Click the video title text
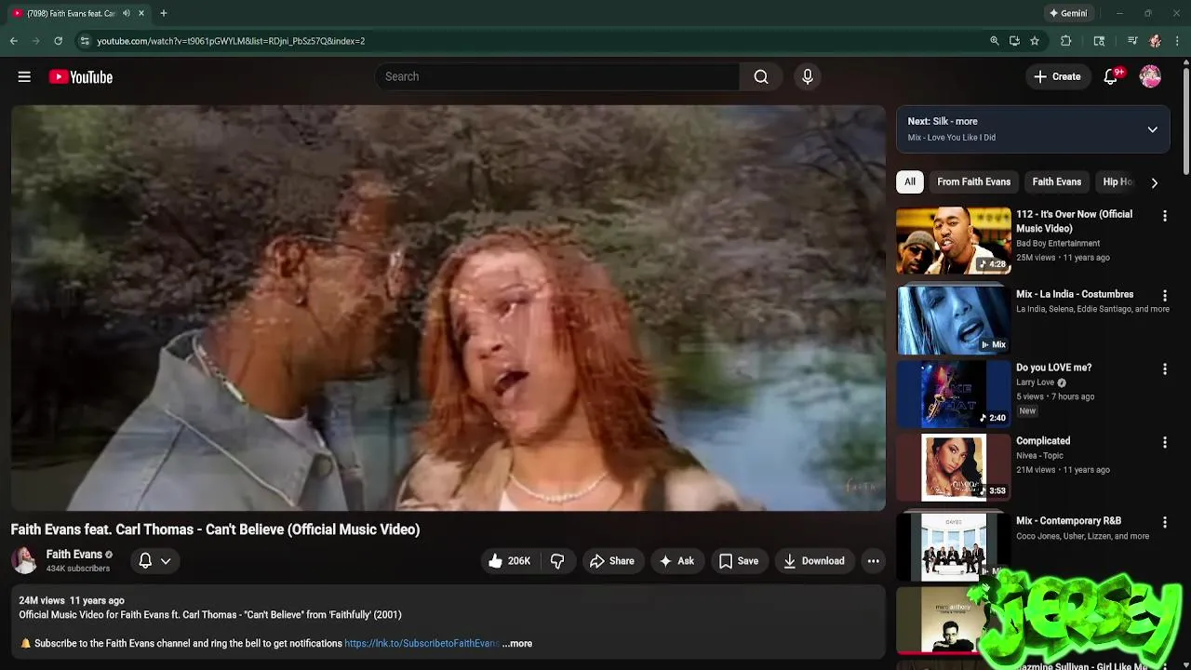 click(215, 529)
